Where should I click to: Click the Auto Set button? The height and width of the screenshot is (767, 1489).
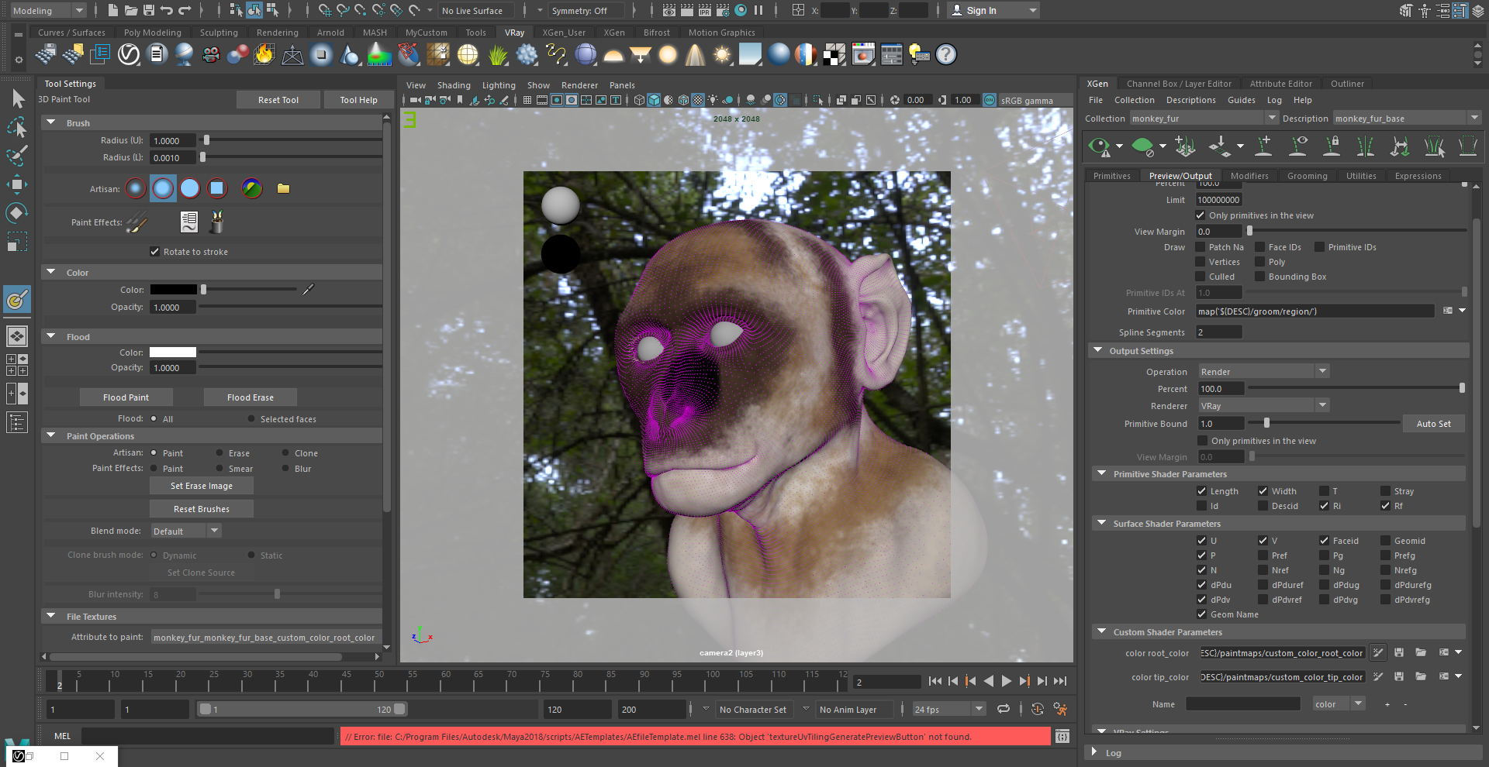[x=1433, y=424]
